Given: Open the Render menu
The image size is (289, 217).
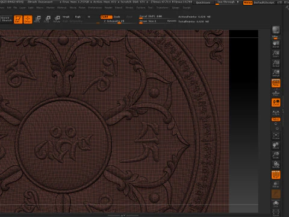Looking at the screenshot, I should click(x=108, y=8).
